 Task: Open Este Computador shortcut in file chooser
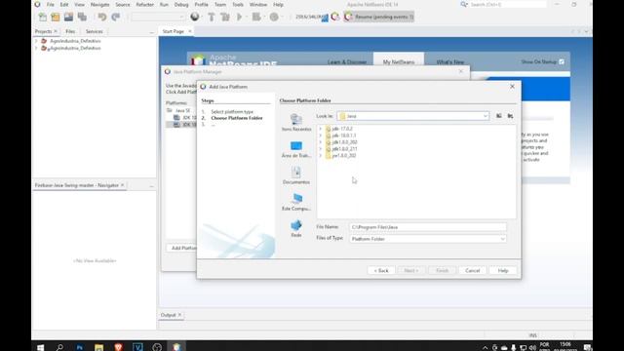point(296,202)
